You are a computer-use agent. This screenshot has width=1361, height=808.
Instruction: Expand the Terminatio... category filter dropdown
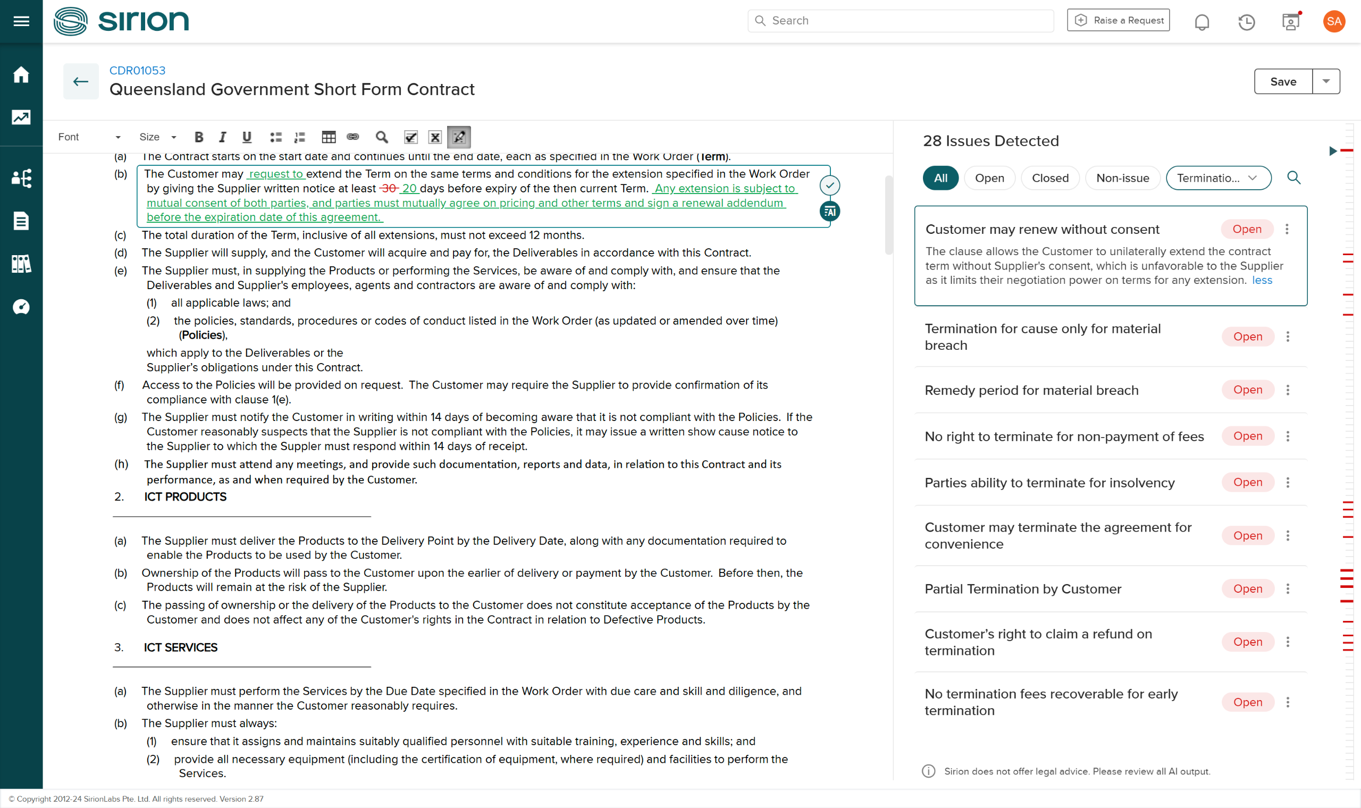coord(1218,178)
